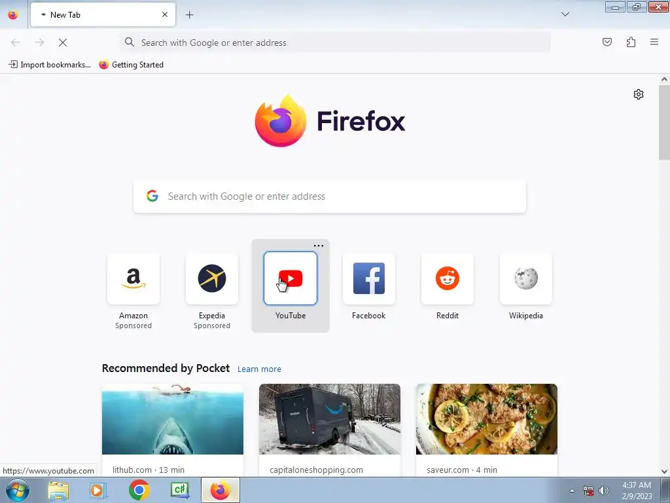Click the page scrollbar down arrow
Image resolution: width=670 pixels, height=503 pixels.
coord(664,472)
